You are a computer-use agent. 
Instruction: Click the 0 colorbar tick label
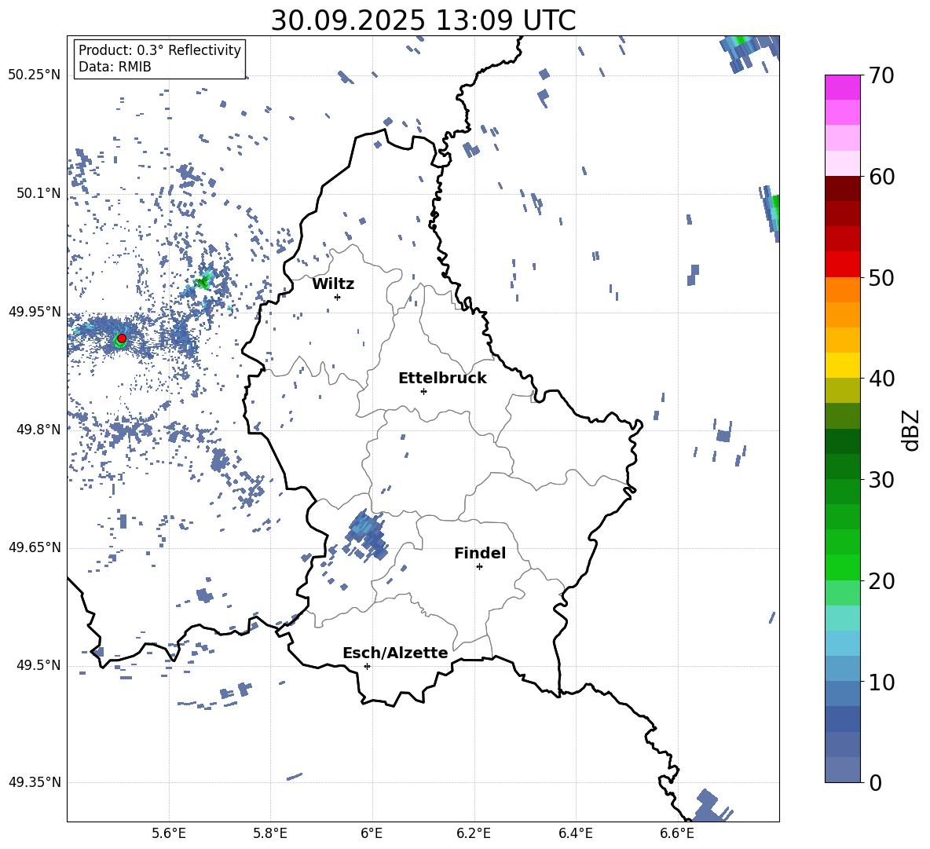click(875, 783)
